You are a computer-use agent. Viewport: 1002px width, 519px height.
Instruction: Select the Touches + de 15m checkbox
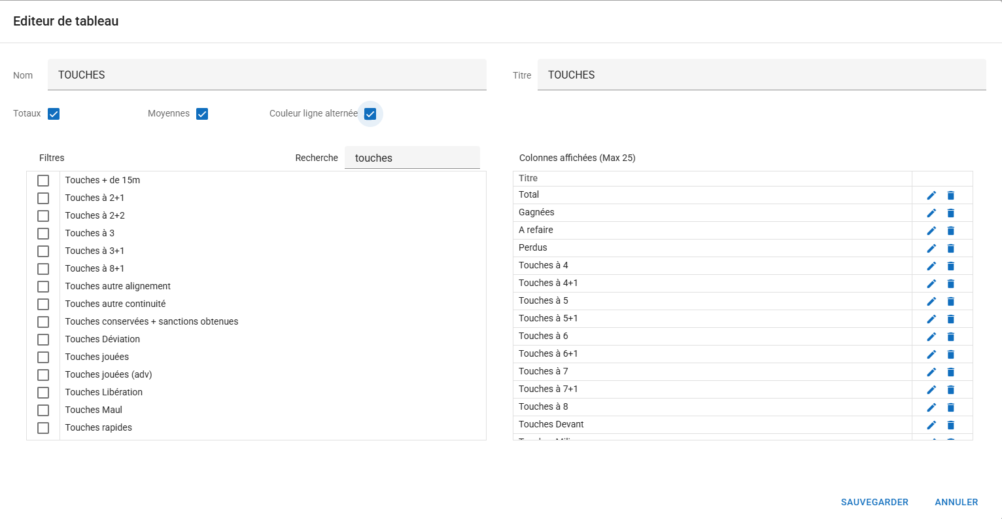pyautogui.click(x=43, y=181)
